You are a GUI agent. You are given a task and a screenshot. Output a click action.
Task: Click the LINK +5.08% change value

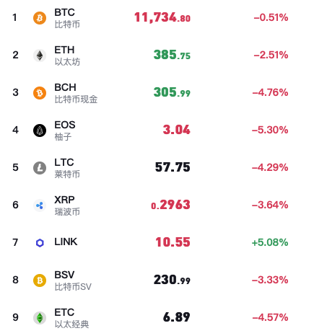click(x=270, y=242)
